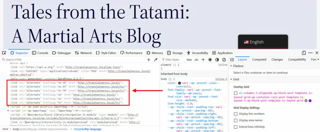Enable Display line numbers checkbox
Viewport: 320px width, 132px height.
236,114
